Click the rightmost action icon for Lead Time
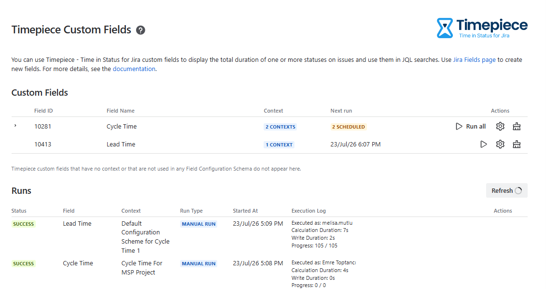 [517, 144]
